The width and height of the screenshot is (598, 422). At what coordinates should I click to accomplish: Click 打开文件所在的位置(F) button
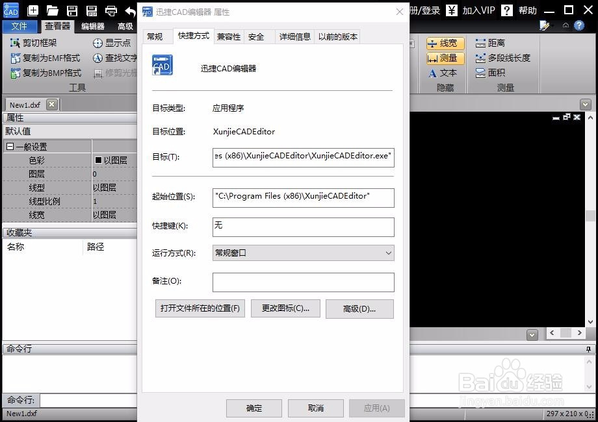pyautogui.click(x=200, y=308)
